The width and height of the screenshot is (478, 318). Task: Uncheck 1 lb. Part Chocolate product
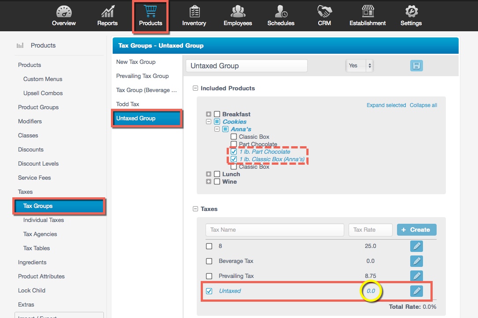click(x=234, y=152)
